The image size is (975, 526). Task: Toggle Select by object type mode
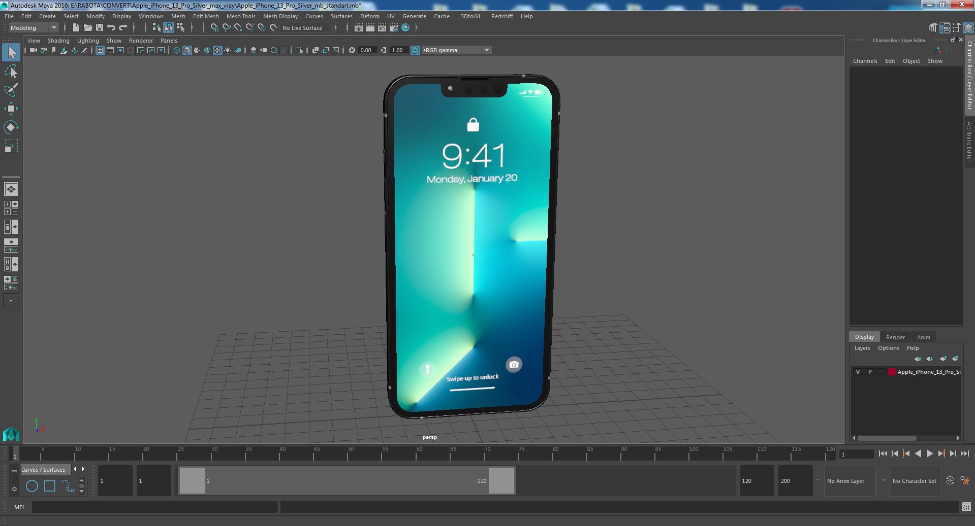[x=169, y=28]
